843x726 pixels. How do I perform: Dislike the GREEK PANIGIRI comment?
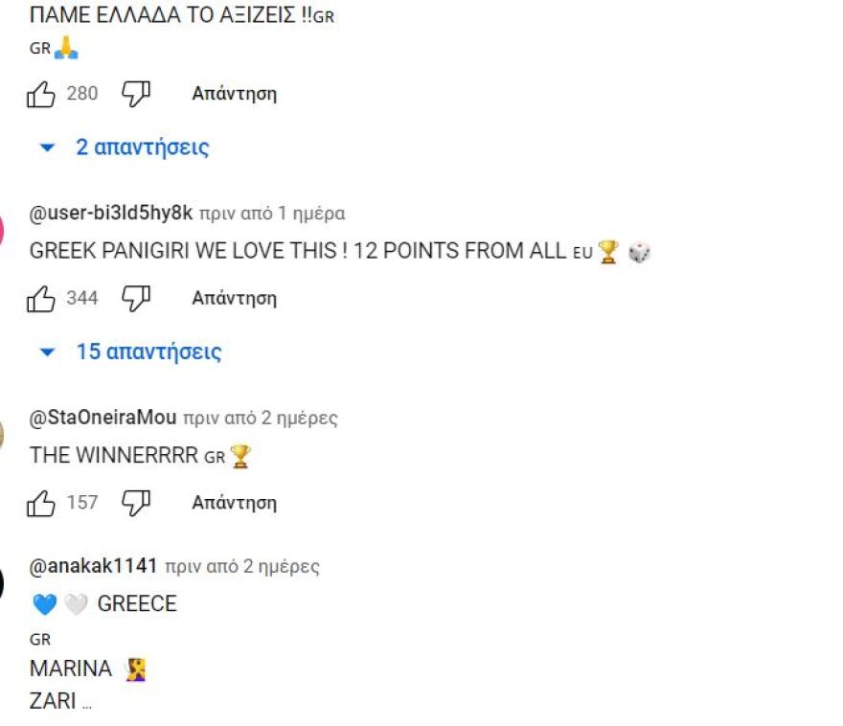tap(135, 298)
